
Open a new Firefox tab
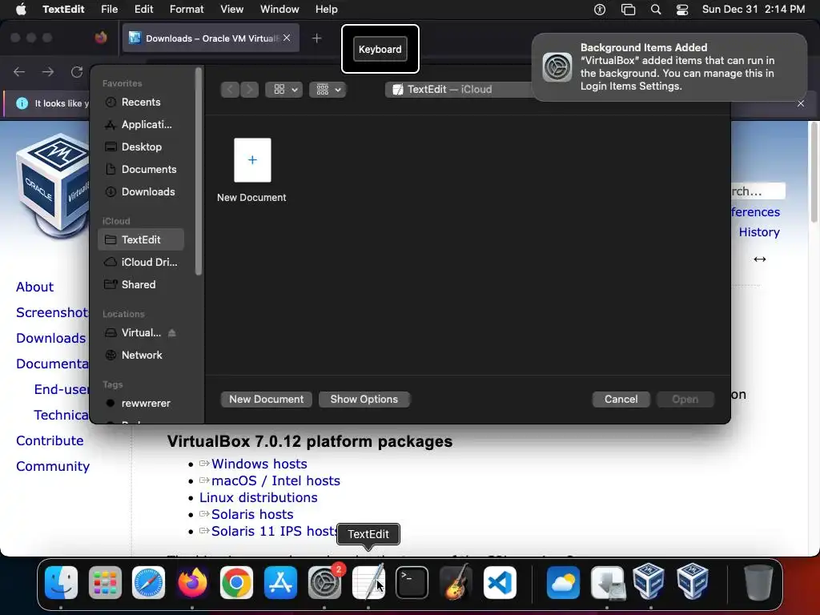(316, 38)
